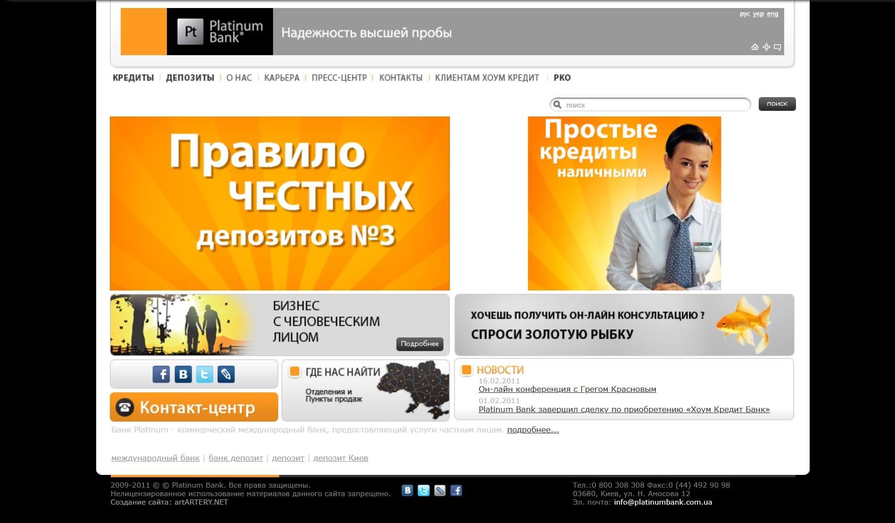The width and height of the screenshot is (895, 523).
Task: Open the РКО menu item
Action: tap(562, 78)
